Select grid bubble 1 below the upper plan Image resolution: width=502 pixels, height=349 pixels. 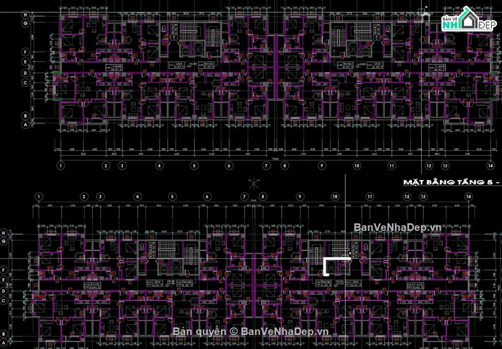pyautogui.click(x=61, y=166)
